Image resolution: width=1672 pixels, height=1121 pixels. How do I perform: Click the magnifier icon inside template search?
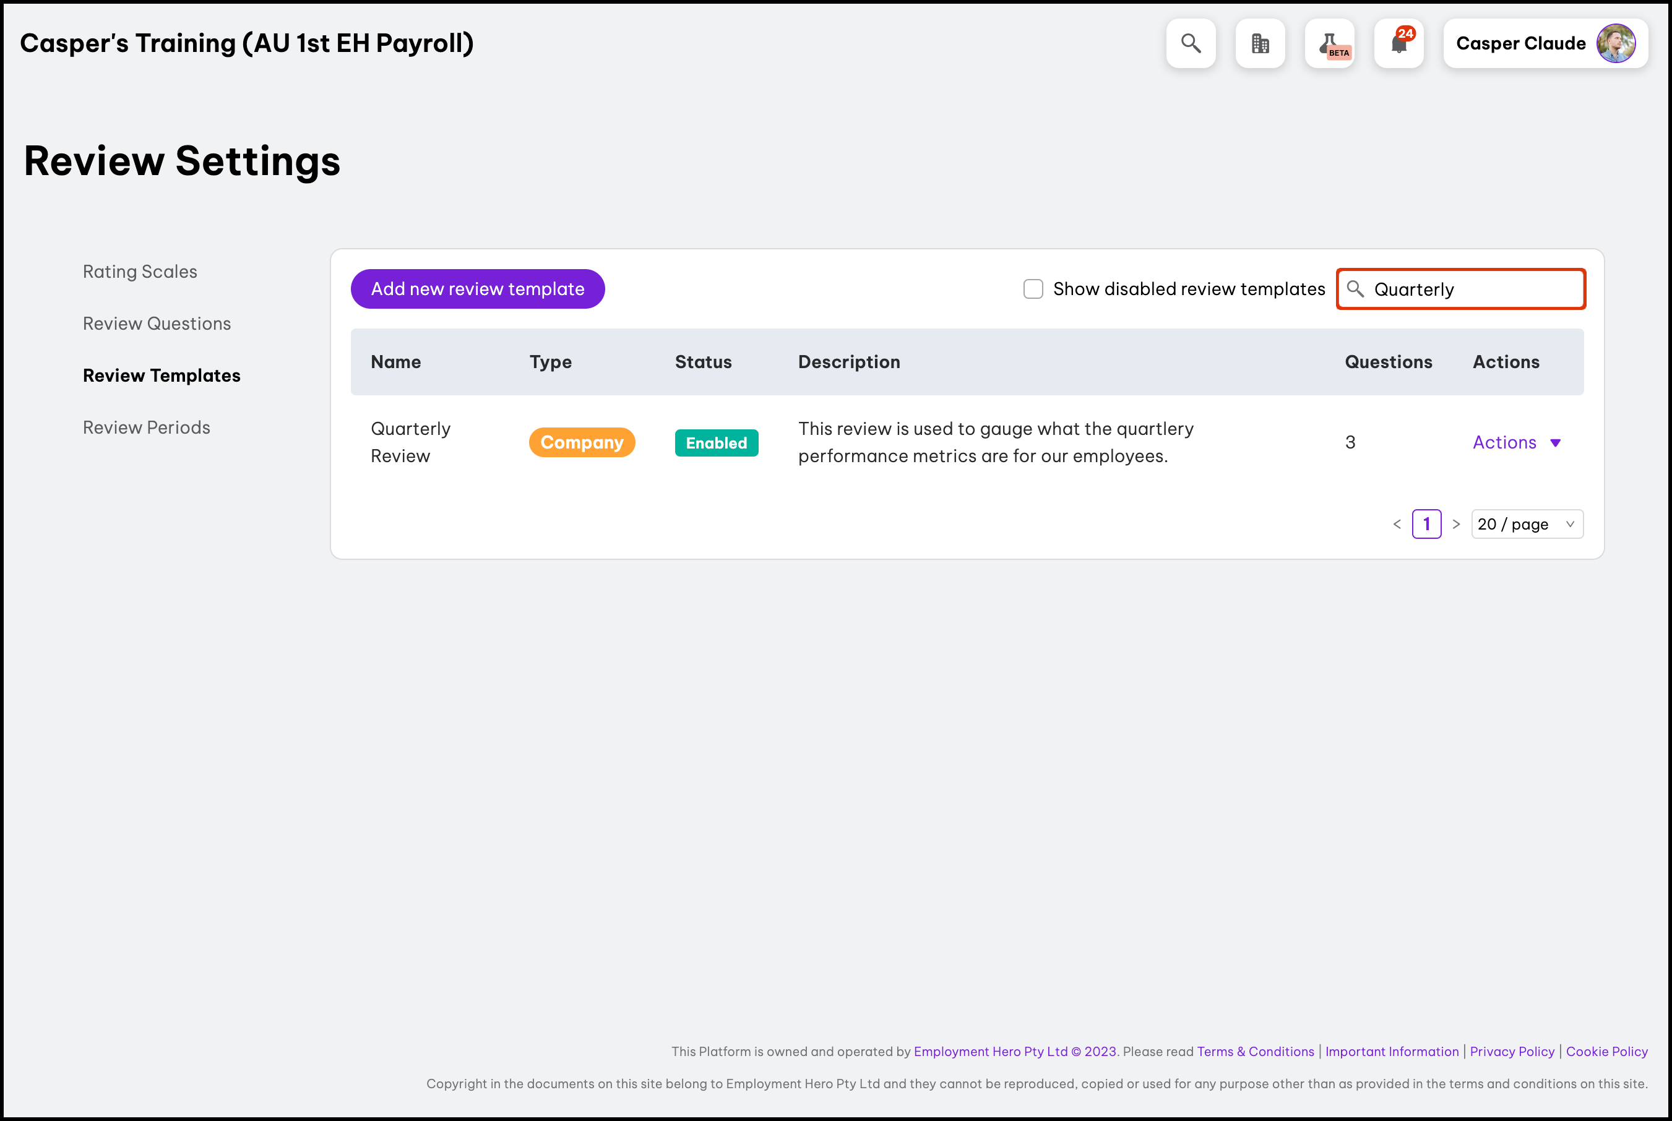1355,289
